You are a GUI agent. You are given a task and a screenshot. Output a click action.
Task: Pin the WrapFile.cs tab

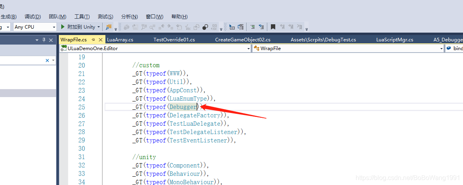tap(93, 40)
